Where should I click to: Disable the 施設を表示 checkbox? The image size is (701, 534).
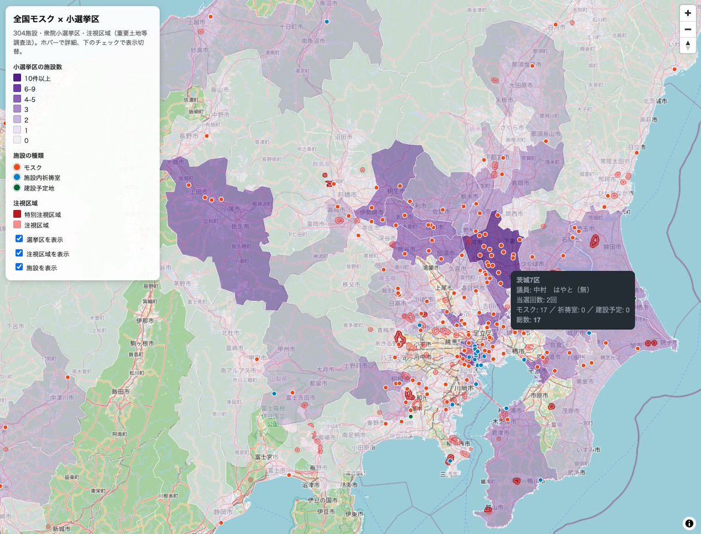(19, 267)
